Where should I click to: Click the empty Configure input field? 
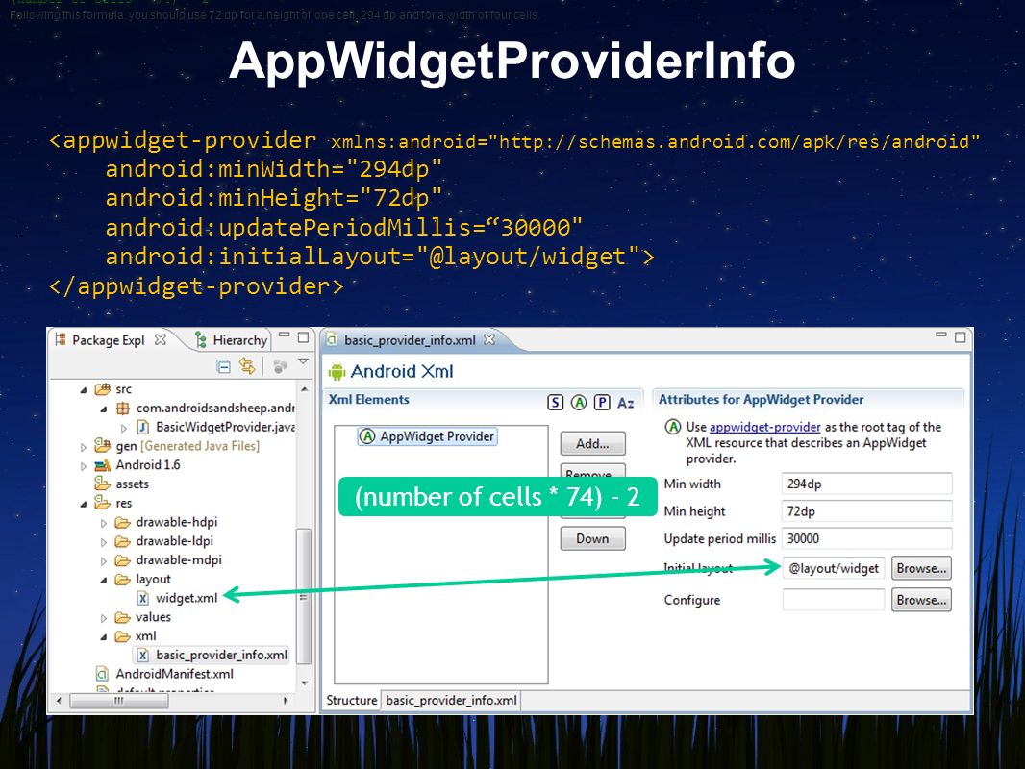pyautogui.click(x=834, y=600)
